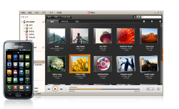The height and width of the screenshot is (109, 179).
Task: Expand the 사진 photos tree item
Action: point(24,28)
